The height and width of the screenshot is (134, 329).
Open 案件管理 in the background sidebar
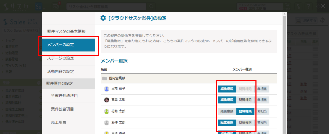[x=12, y=46]
